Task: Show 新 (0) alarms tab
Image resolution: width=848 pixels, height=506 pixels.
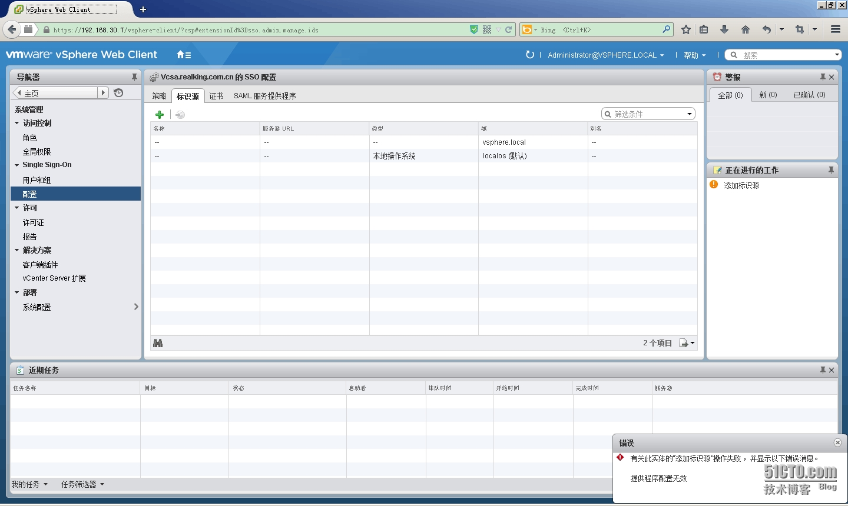Action: (768, 95)
